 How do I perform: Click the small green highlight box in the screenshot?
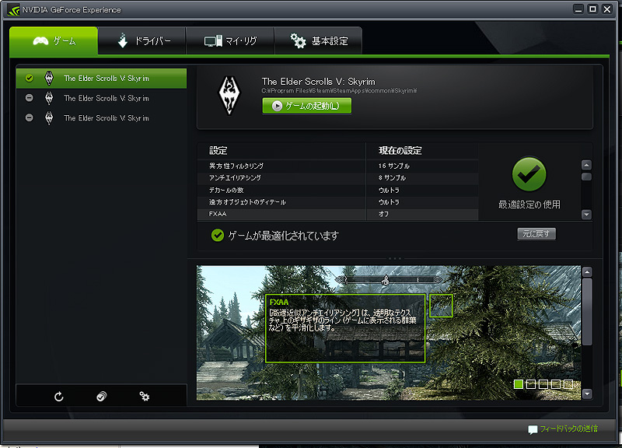click(441, 306)
